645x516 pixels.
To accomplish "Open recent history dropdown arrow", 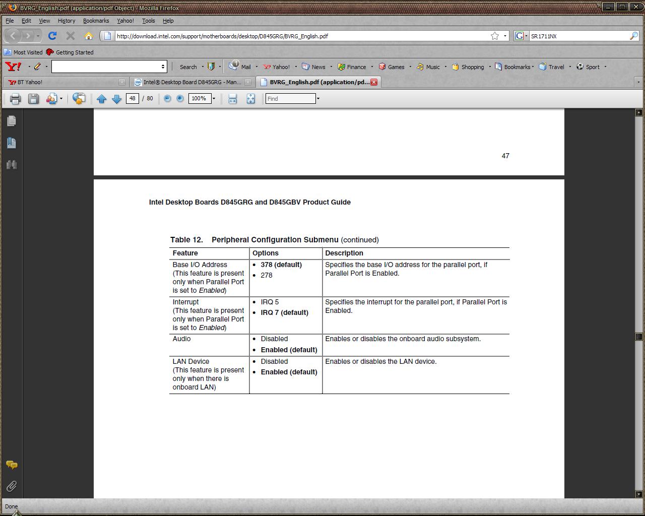I will pos(38,36).
